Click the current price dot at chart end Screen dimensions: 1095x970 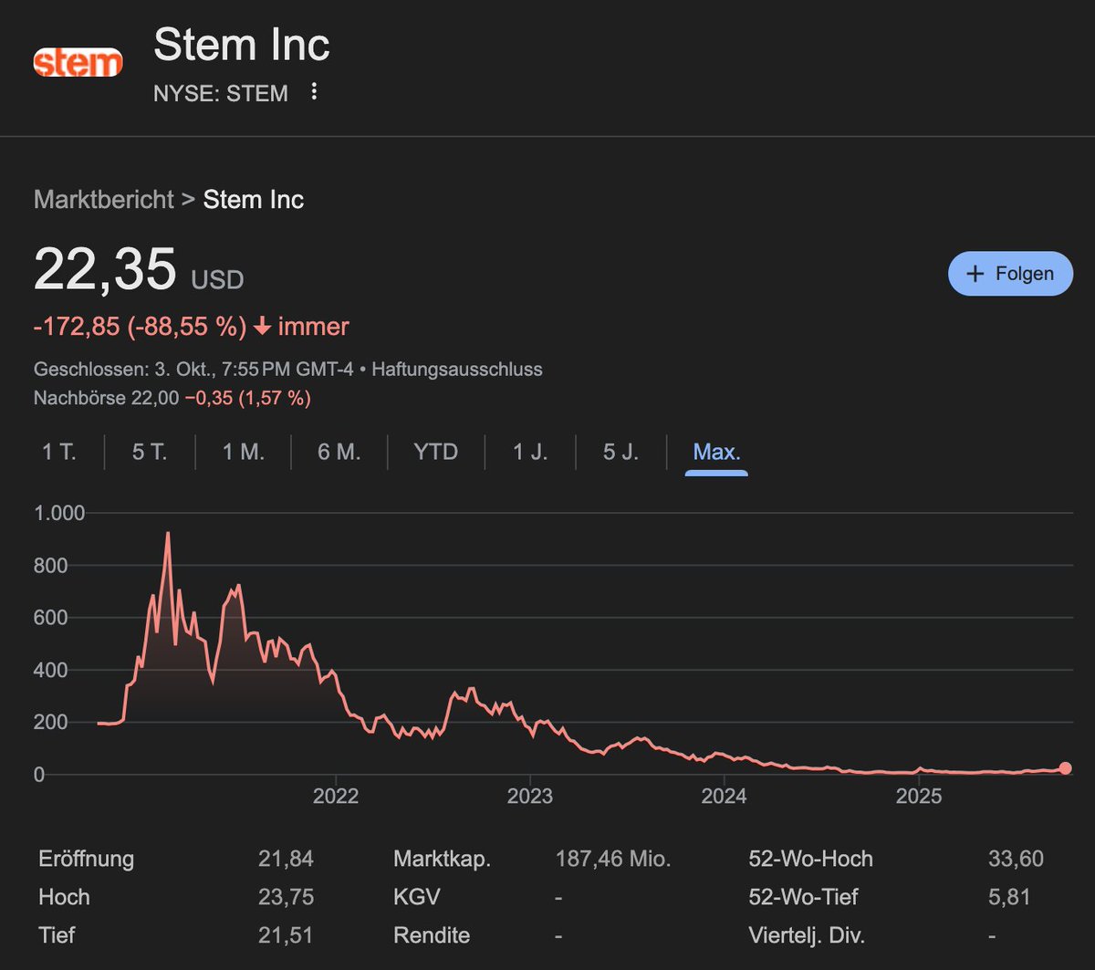click(1065, 768)
